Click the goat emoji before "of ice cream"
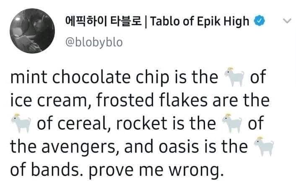This screenshot has width=296, height=185. 234,77
